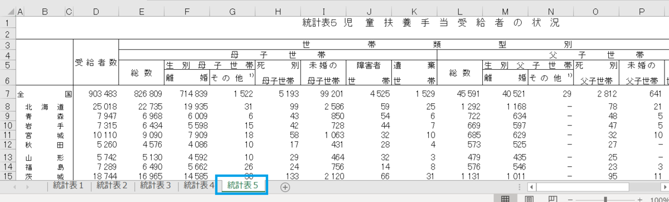Open the 統計表1 sheet tab

point(68,185)
